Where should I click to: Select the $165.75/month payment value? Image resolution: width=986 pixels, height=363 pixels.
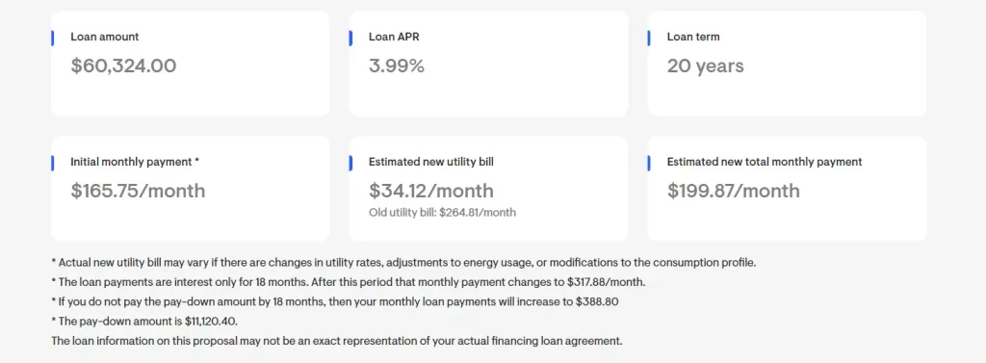pos(138,191)
